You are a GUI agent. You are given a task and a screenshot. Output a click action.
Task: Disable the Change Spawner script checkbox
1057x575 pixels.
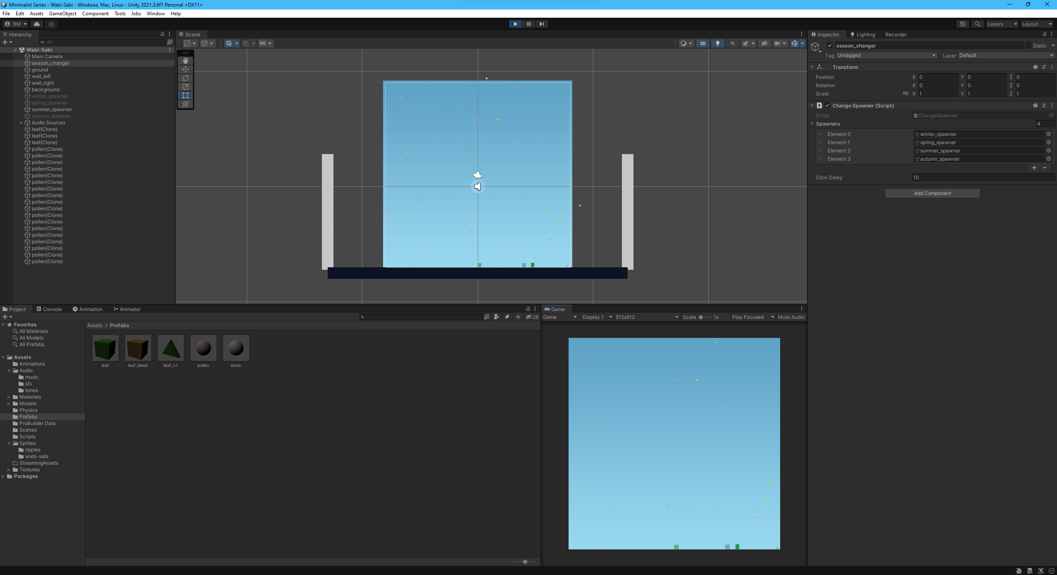[827, 106]
